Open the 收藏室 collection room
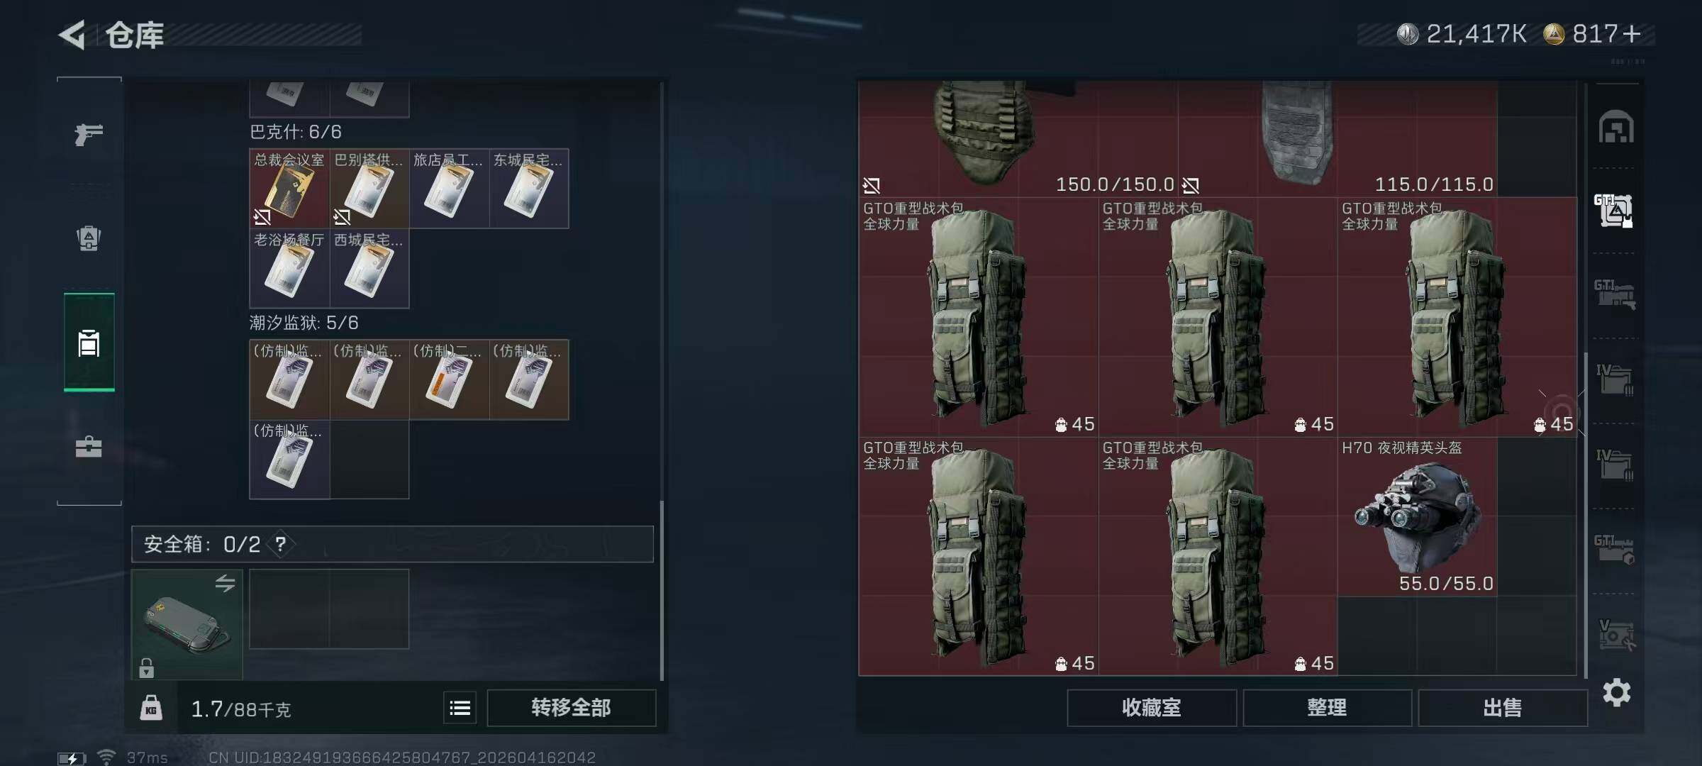Image resolution: width=1702 pixels, height=766 pixels. [1152, 708]
